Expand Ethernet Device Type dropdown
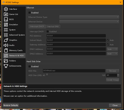This screenshot has height=110, width=124. 89,17
